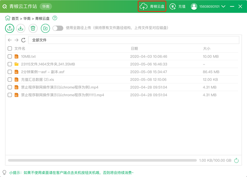247x177 pixels.
Task: Tick the select-all checkbox in header
Action: tap(10, 48)
